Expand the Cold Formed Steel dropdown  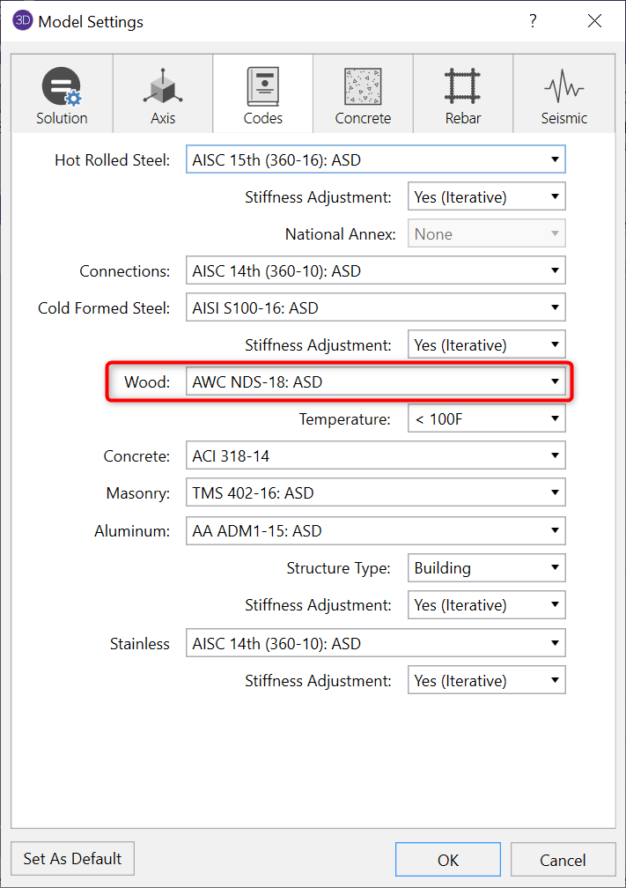click(375, 308)
